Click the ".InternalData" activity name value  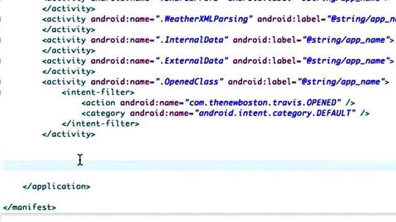(192, 40)
